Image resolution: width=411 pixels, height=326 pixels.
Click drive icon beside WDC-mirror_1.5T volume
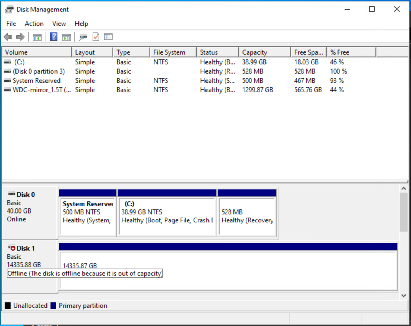point(7,90)
